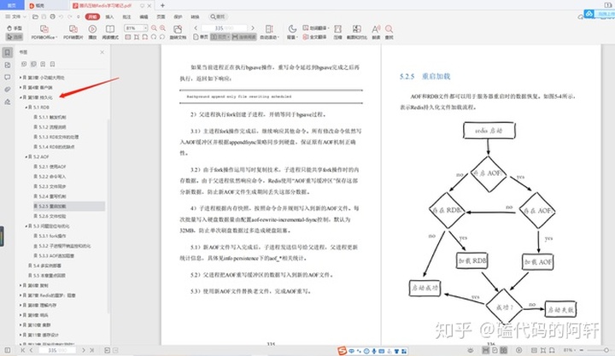Start slideshow playback
This screenshot has height=356, width=615.
pyautogui.click(x=92, y=32)
